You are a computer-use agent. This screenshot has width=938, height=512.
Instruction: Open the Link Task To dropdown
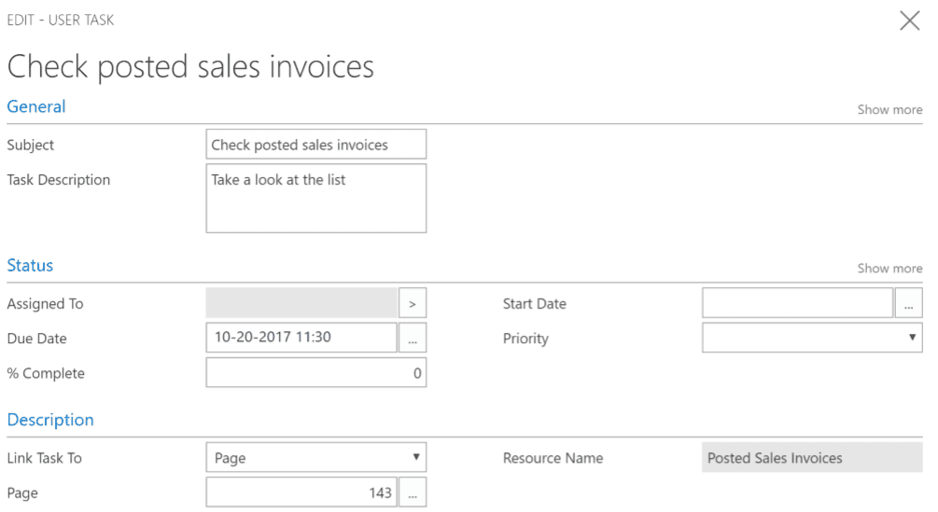coord(315,458)
